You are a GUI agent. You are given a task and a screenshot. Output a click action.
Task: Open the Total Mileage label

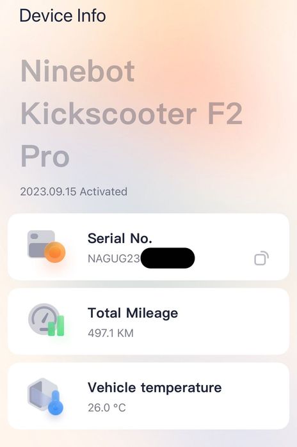(133, 313)
